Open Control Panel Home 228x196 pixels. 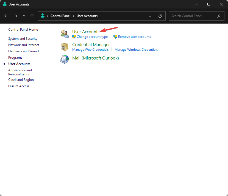coord(23,30)
